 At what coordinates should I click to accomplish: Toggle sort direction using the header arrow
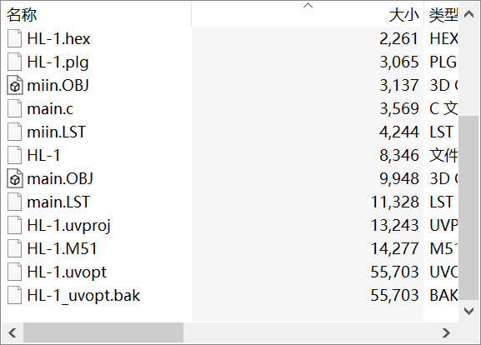[x=308, y=5]
